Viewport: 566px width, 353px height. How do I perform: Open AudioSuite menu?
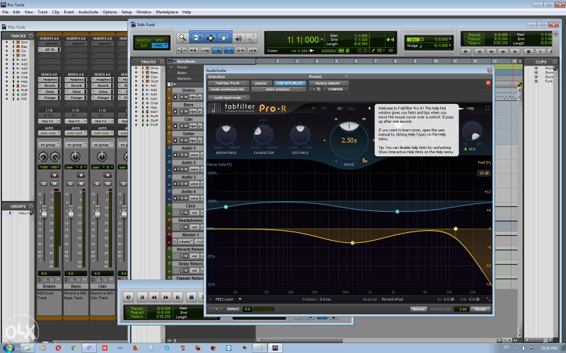(x=88, y=12)
